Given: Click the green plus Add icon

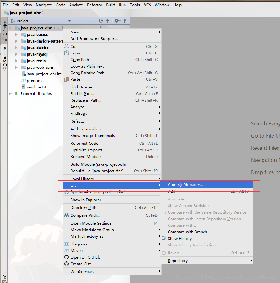Looking at the screenshot, I should (164, 191).
